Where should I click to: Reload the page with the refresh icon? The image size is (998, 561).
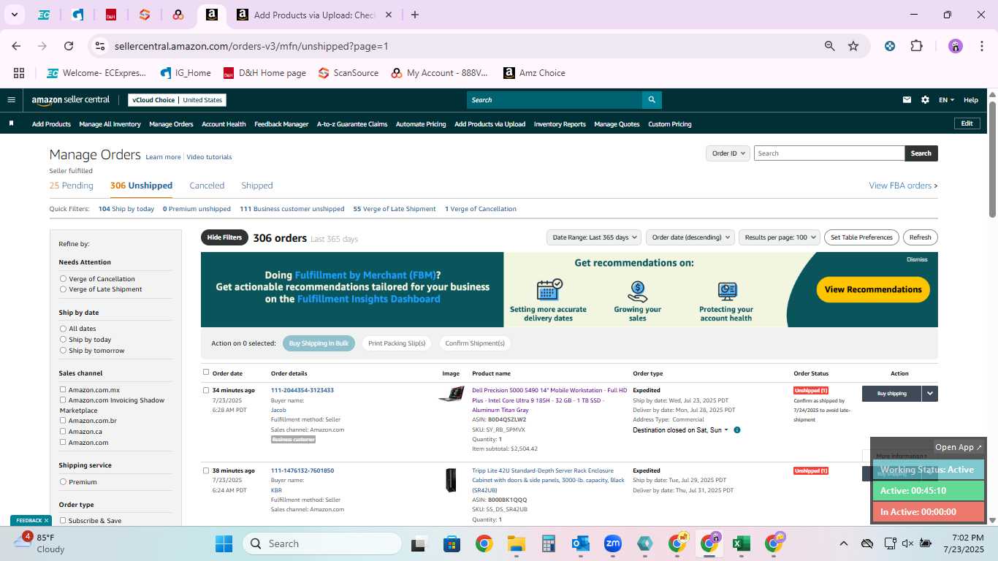coord(69,46)
